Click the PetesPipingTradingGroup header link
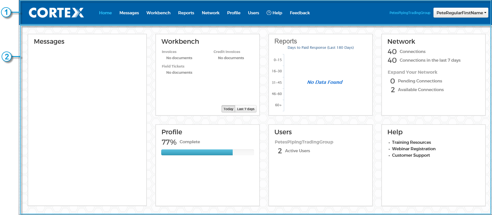 pos(410,13)
